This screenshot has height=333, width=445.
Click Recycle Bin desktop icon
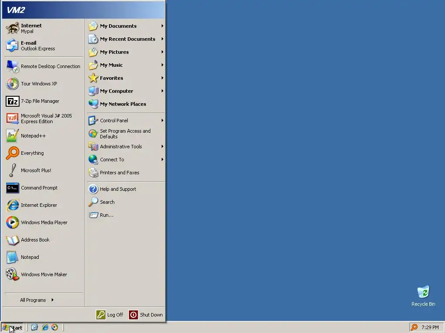423,292
